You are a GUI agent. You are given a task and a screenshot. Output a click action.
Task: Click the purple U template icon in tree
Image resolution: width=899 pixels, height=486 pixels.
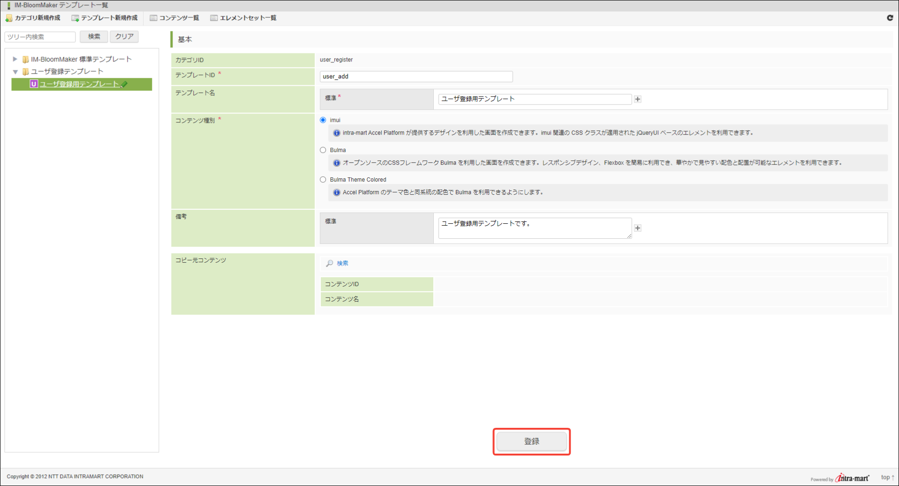point(34,84)
